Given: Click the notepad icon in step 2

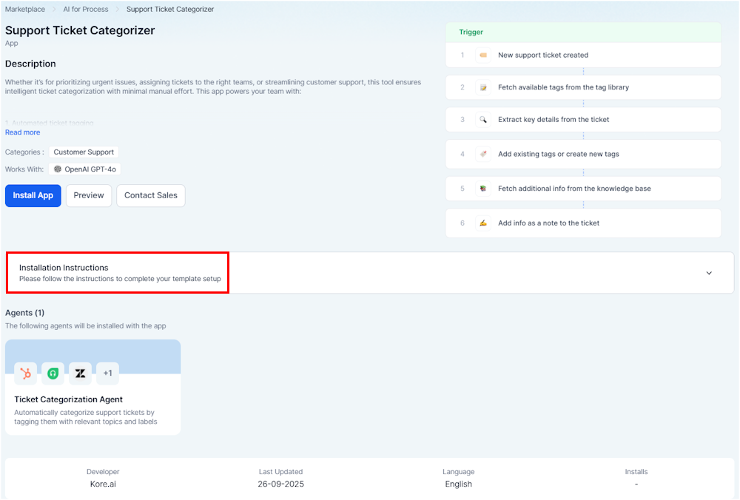Looking at the screenshot, I should click(483, 87).
